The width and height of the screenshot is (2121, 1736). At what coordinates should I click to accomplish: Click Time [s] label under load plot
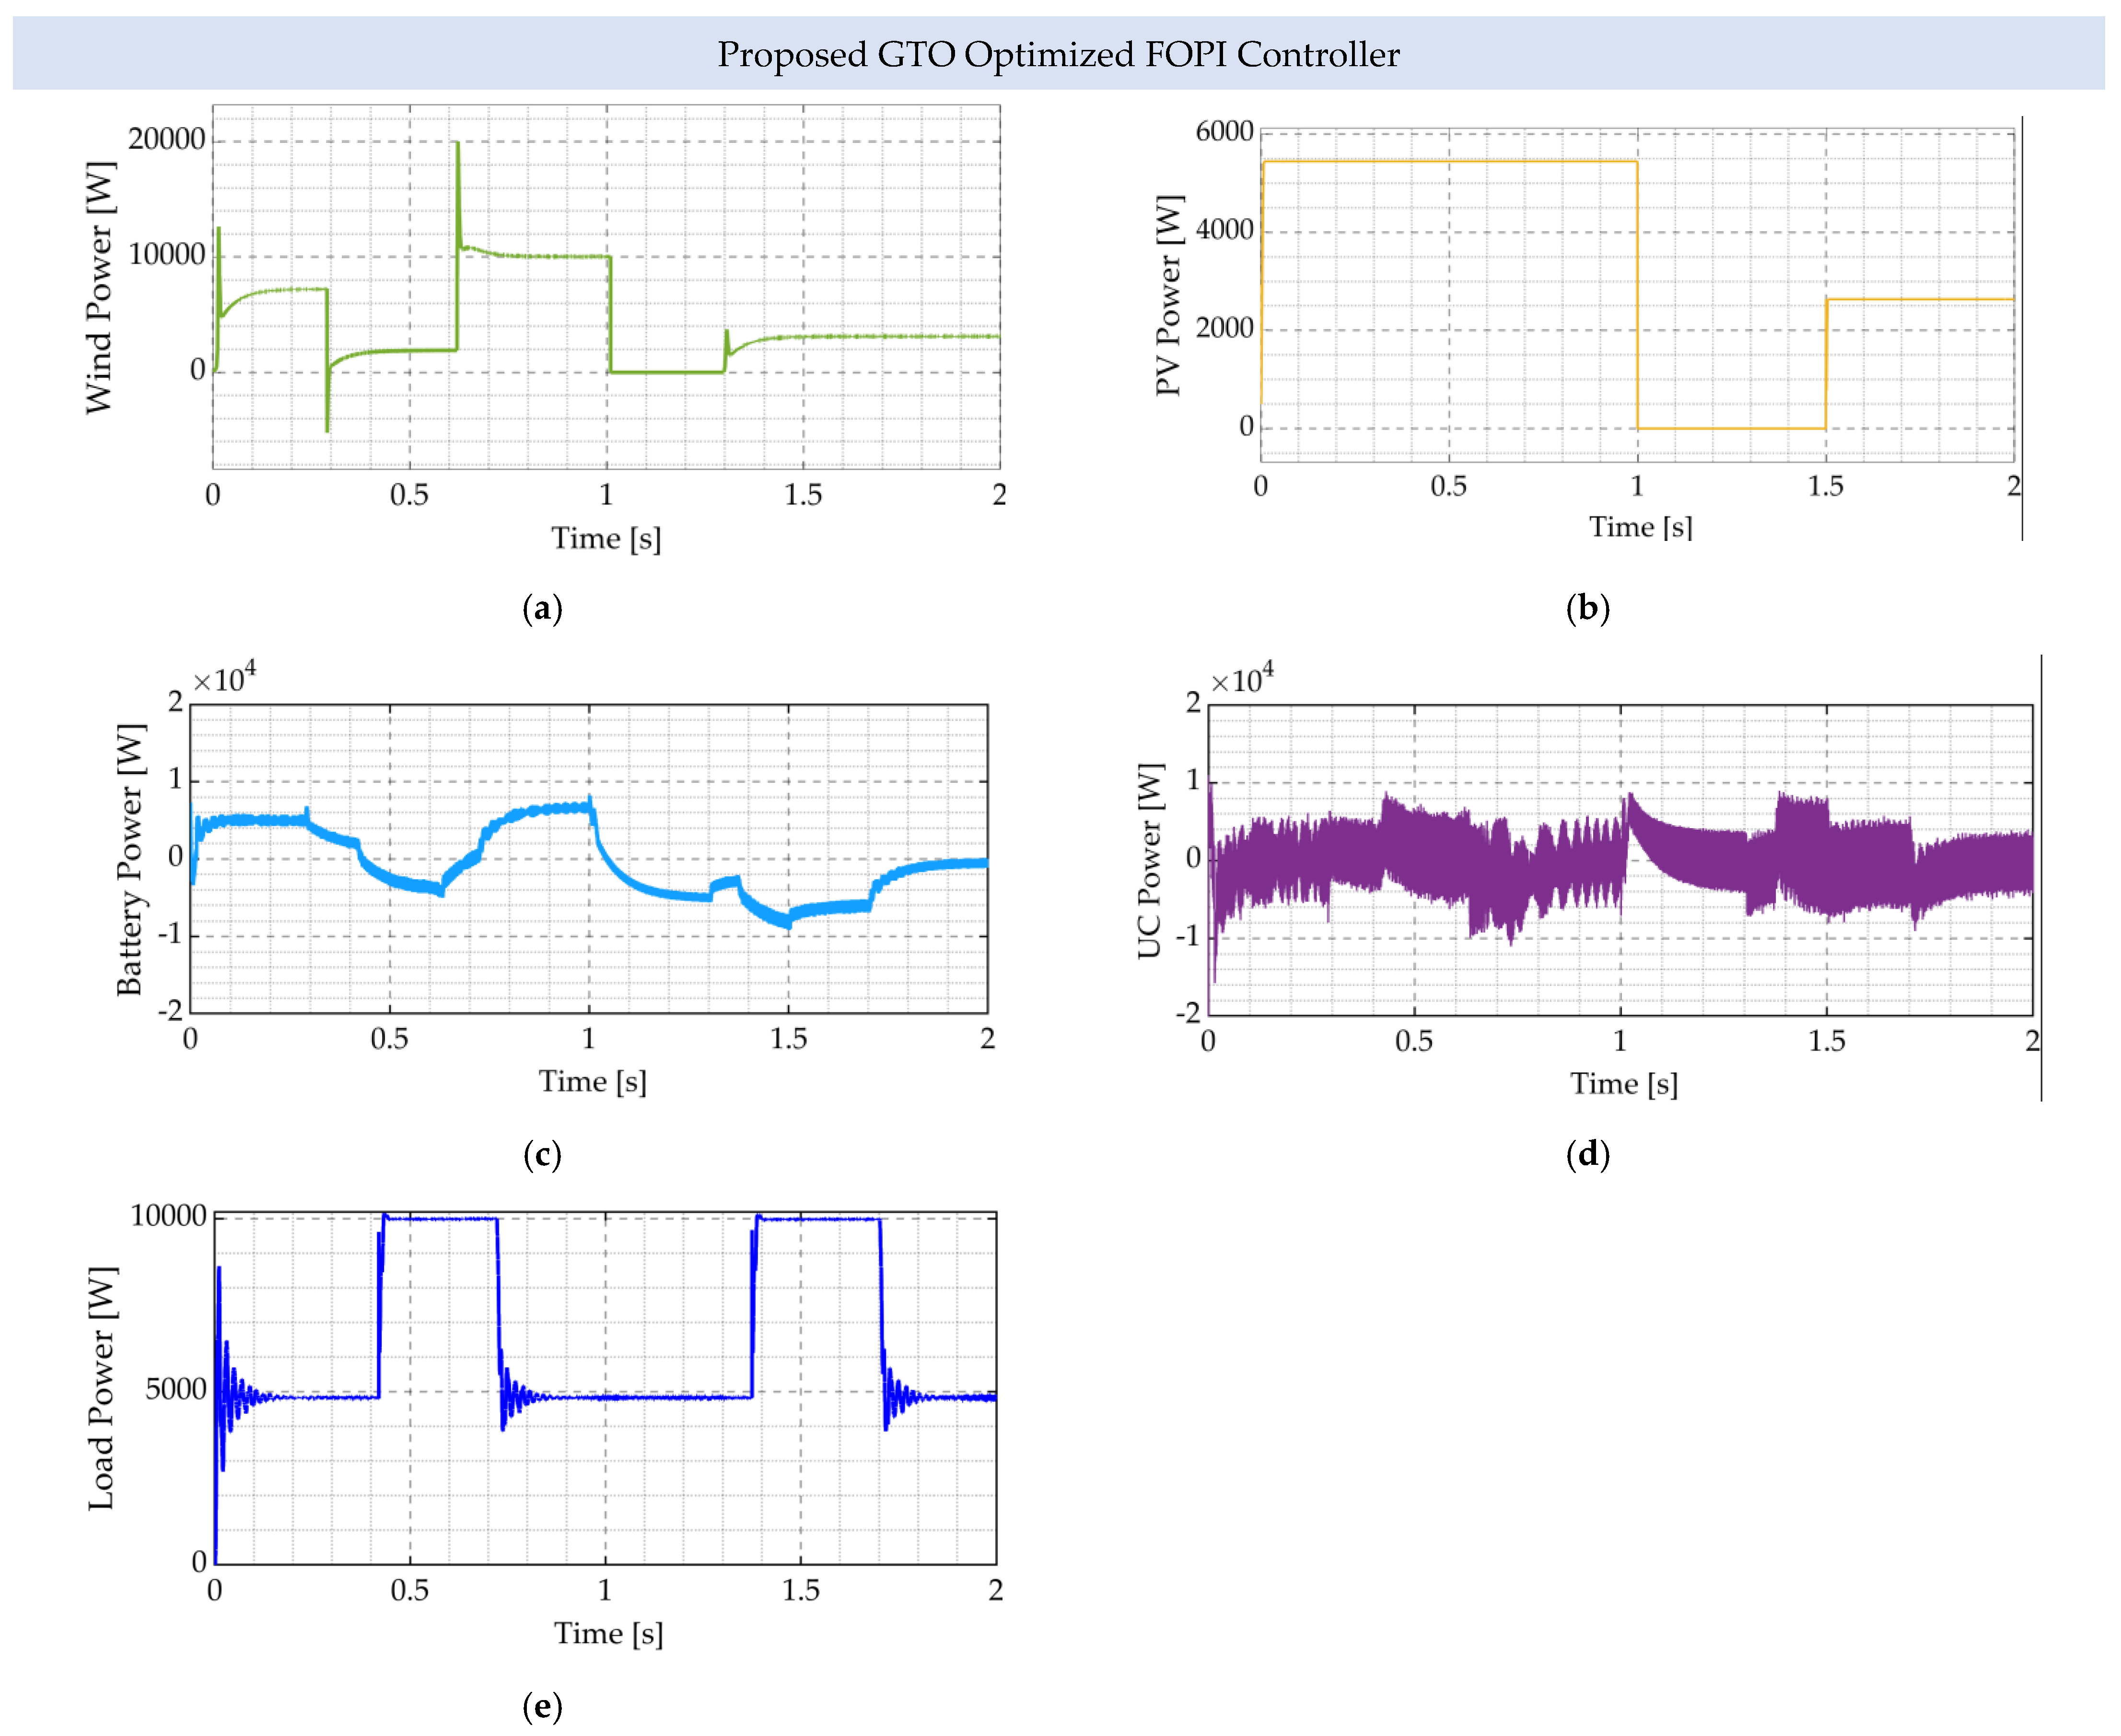click(x=608, y=1634)
